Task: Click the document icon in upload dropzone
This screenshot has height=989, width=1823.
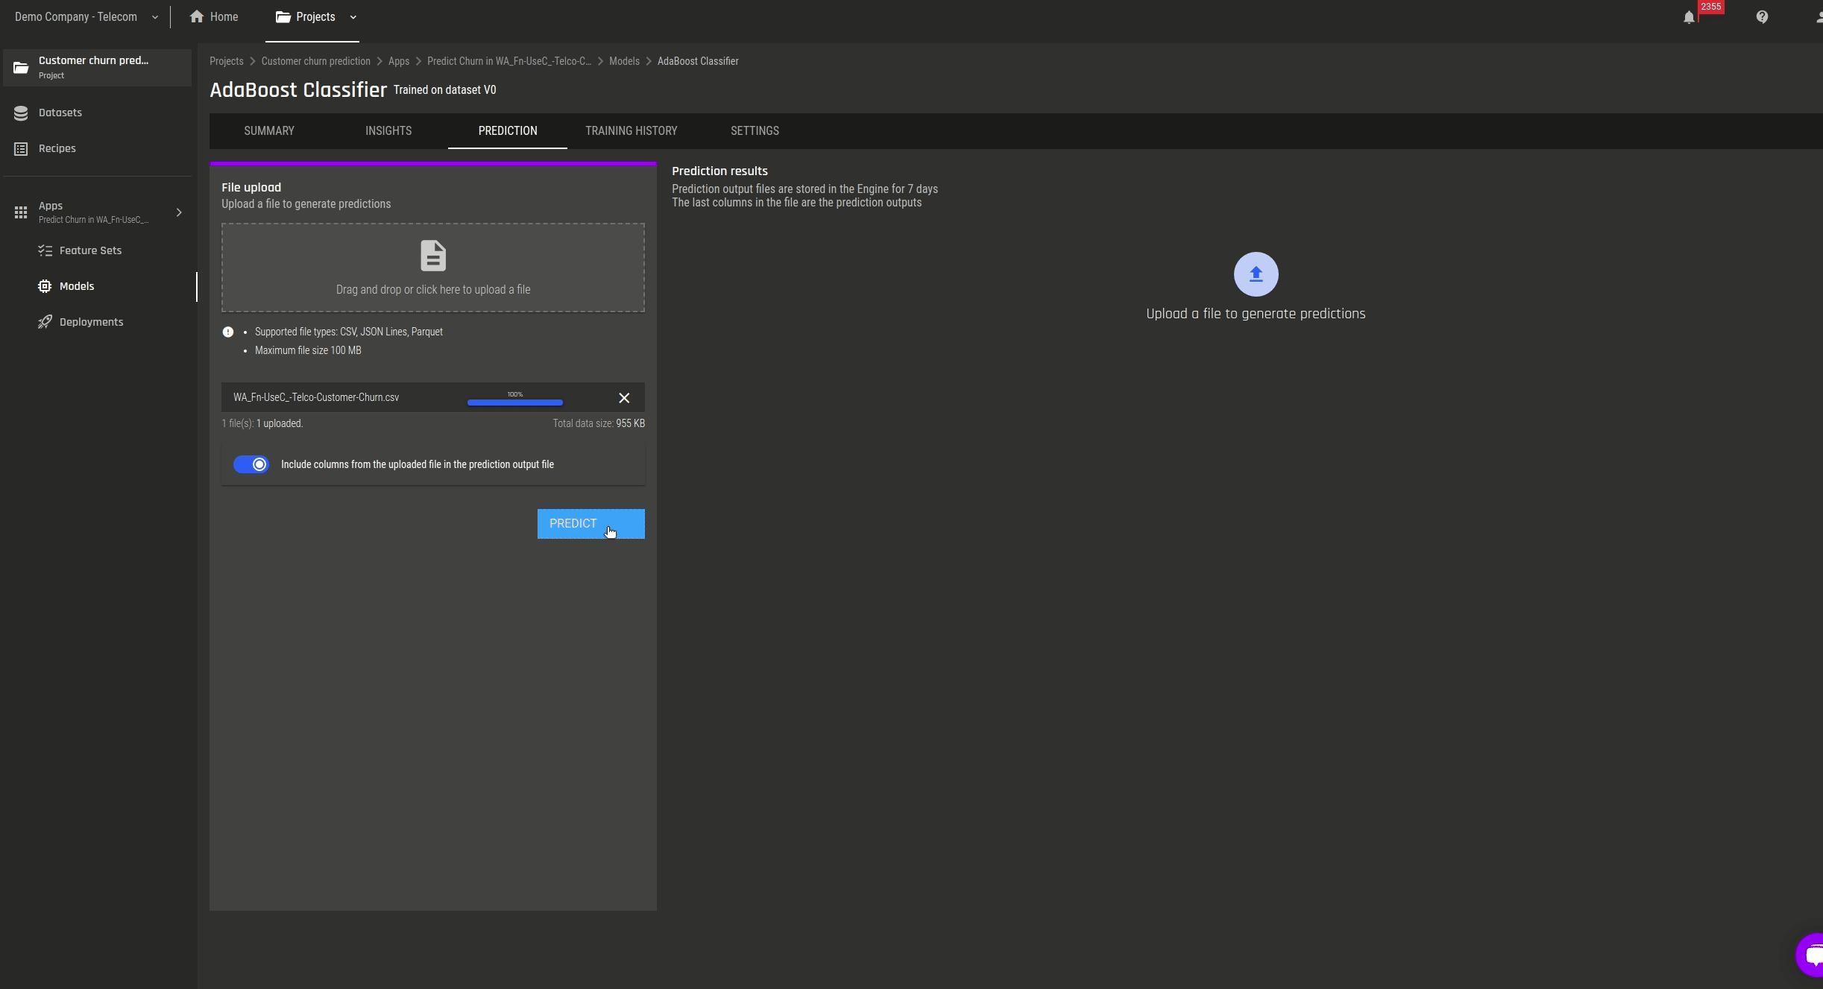Action: (433, 256)
